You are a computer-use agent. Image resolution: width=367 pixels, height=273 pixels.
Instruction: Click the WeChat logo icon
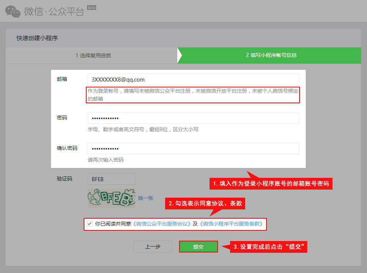tap(13, 11)
